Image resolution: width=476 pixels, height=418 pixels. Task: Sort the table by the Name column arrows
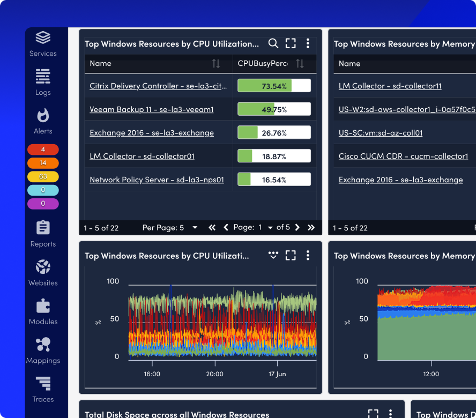pyautogui.click(x=216, y=63)
